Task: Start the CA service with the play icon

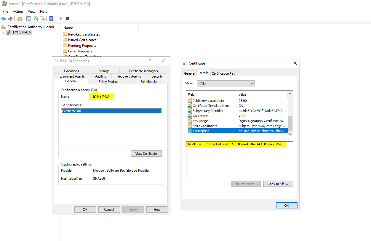Action: point(61,19)
